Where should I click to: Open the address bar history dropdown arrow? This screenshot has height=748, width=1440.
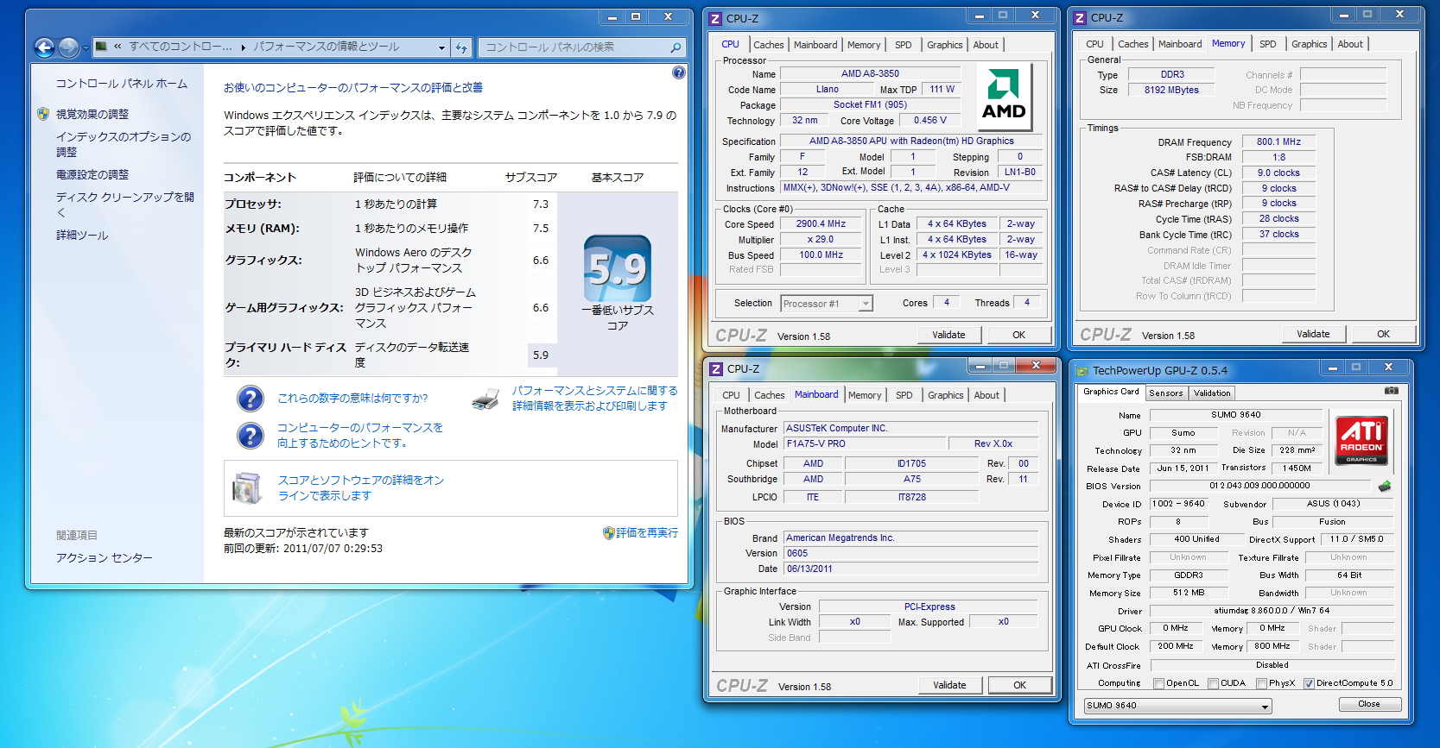click(x=442, y=47)
